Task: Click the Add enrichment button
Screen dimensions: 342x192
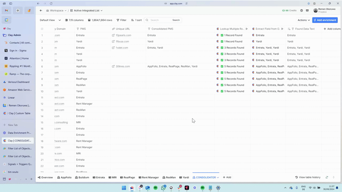Action: pos(325,20)
